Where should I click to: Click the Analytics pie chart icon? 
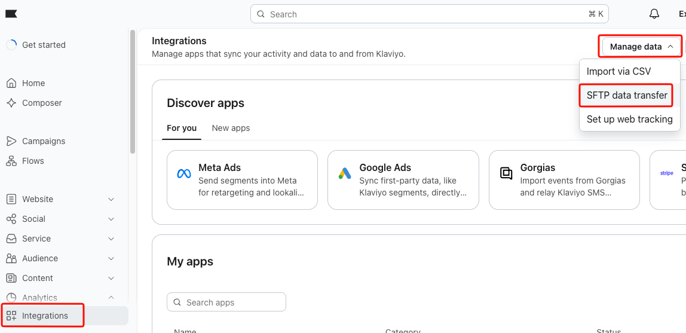coord(11,298)
